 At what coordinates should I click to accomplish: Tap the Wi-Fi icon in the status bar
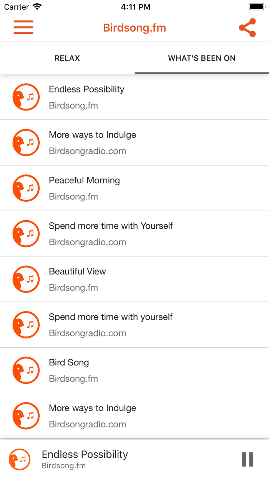(x=37, y=6)
